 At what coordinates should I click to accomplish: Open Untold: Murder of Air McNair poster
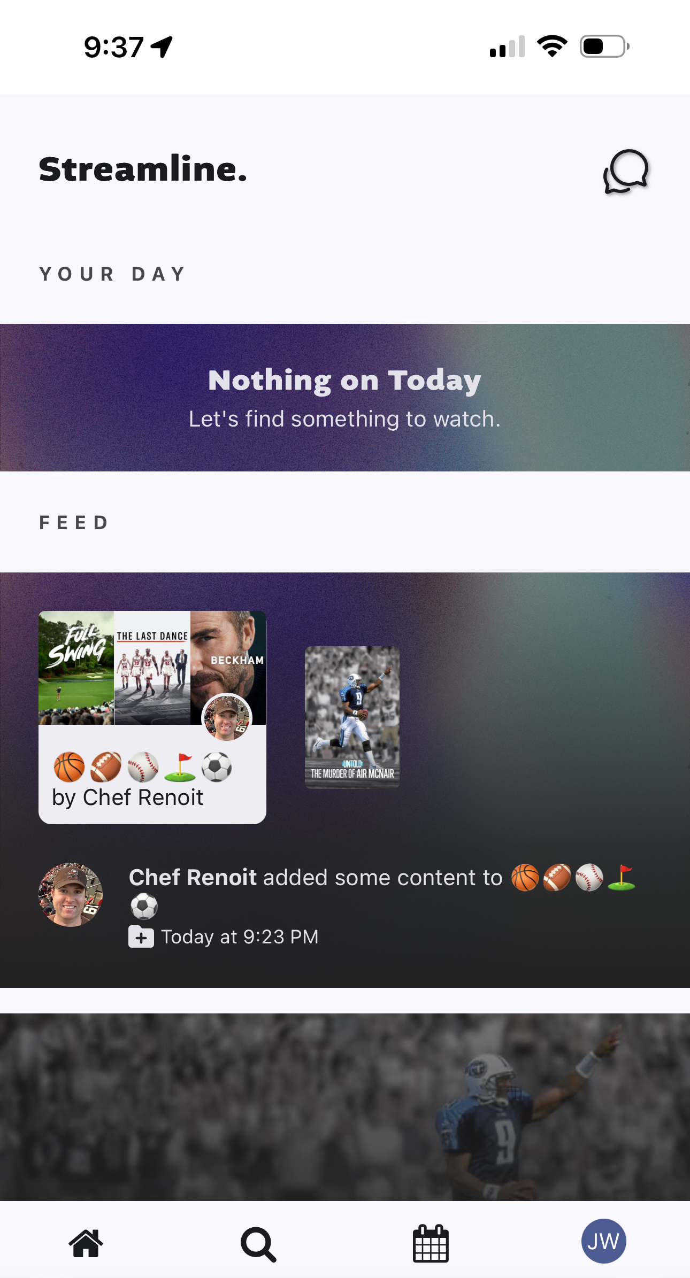point(352,717)
